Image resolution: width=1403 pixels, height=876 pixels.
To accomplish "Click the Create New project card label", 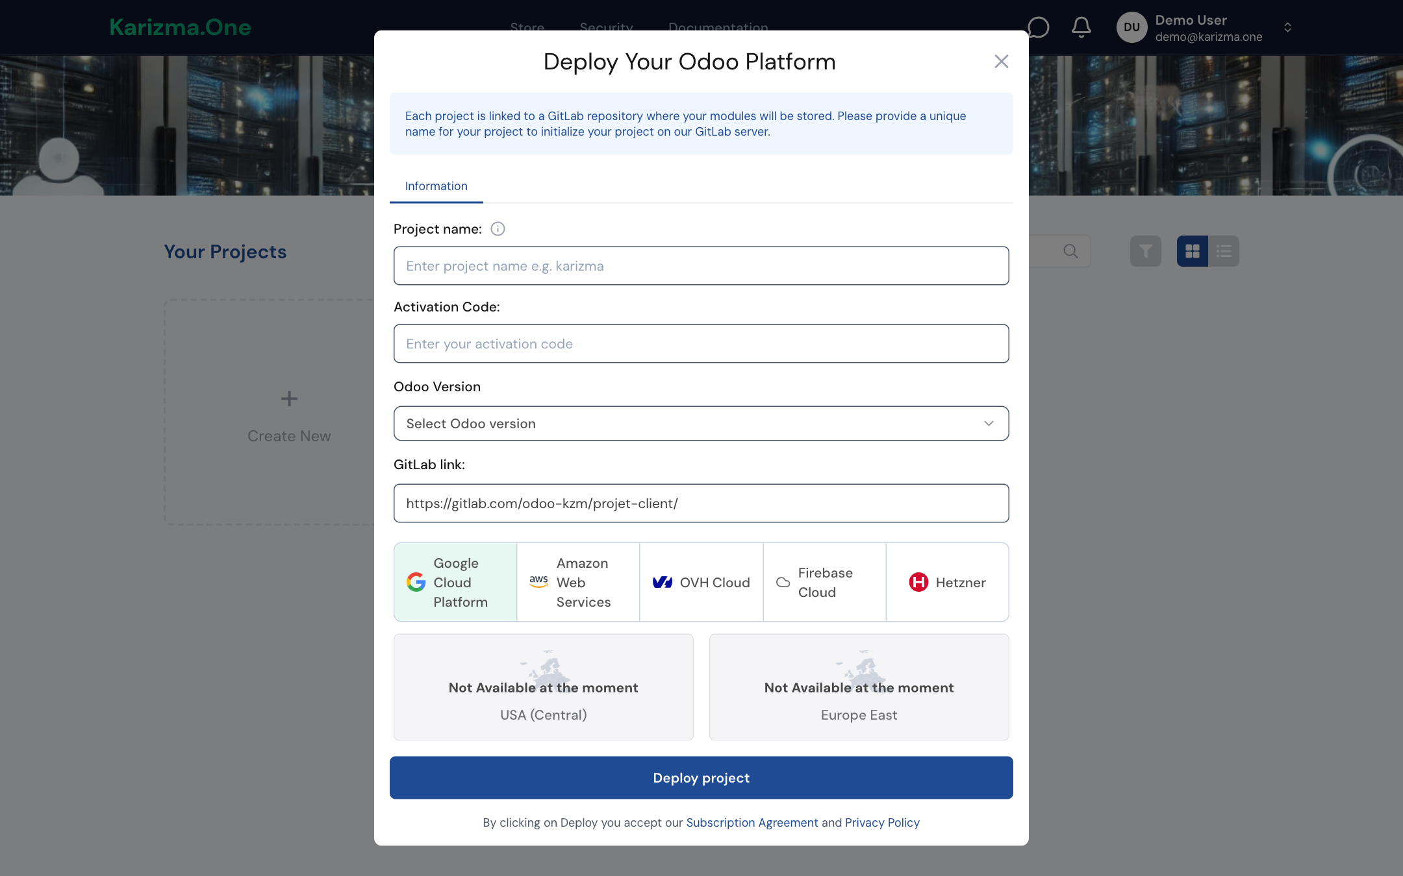I will [x=289, y=436].
